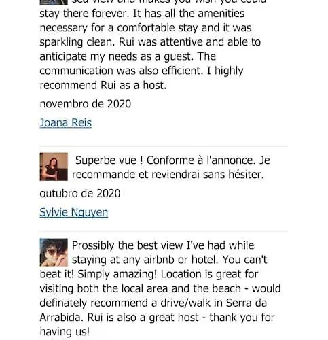
Task: Click the divider line below Sylvie Nguyen
Action: [x=164, y=231]
